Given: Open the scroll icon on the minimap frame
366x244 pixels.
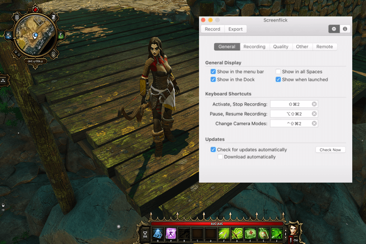Looking at the screenshot, I should (53, 17).
